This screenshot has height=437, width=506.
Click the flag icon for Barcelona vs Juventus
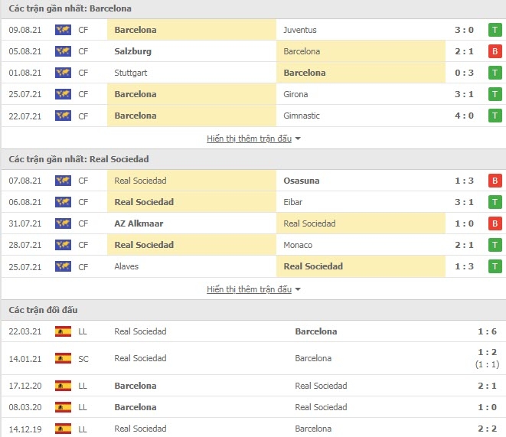pyautogui.click(x=63, y=30)
